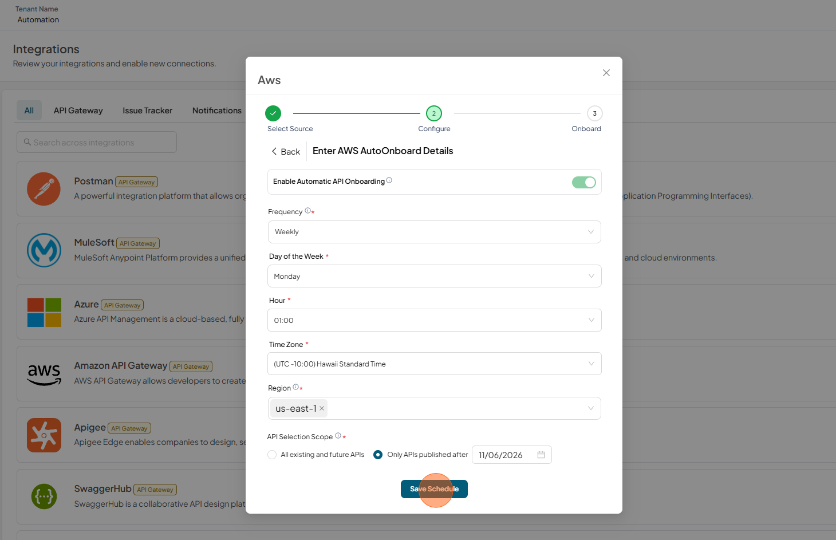Select Only APIs published after radio
836x540 pixels.
pos(378,455)
